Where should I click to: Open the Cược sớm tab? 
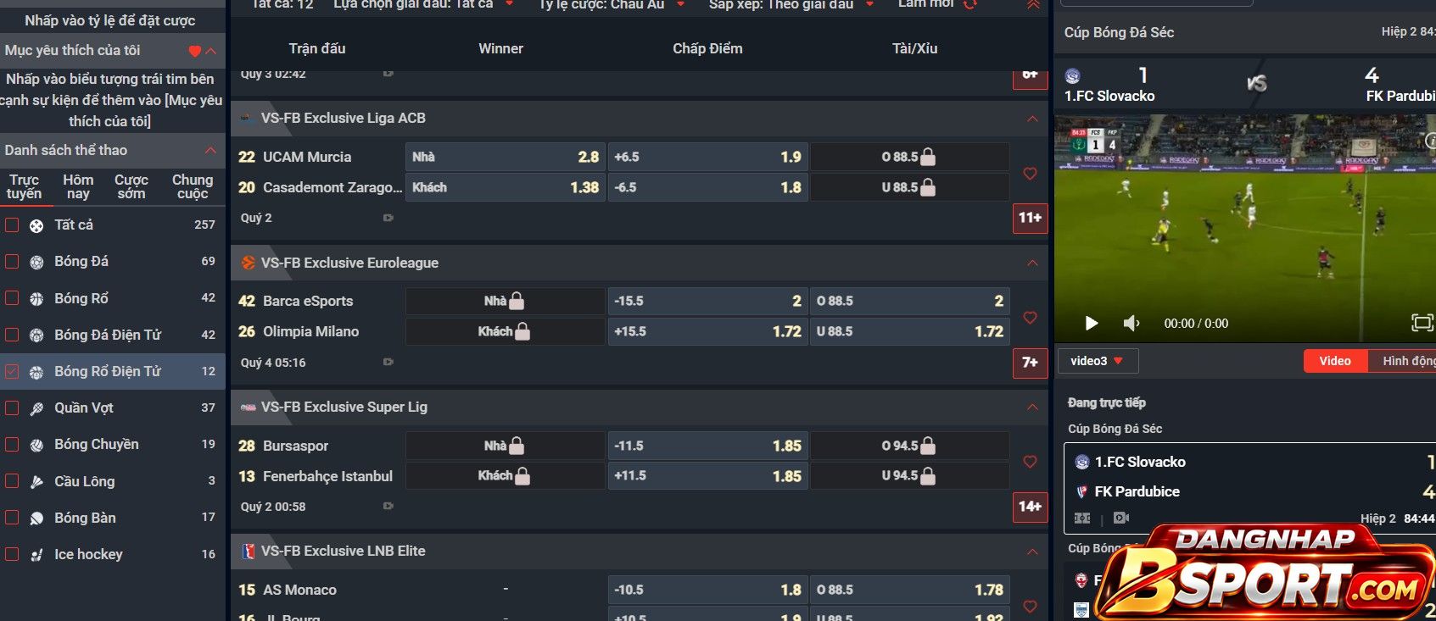click(131, 186)
